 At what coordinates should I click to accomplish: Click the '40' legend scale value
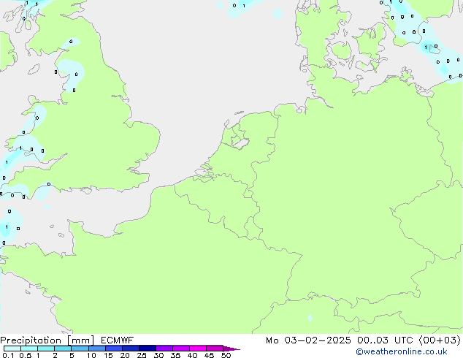(x=192, y=355)
